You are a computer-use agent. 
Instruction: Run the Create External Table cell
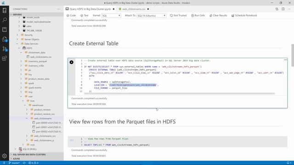[x=72, y=62]
